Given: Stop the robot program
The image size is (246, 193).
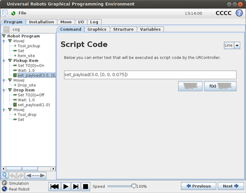Looking at the screenshot, I should [x=86, y=187].
